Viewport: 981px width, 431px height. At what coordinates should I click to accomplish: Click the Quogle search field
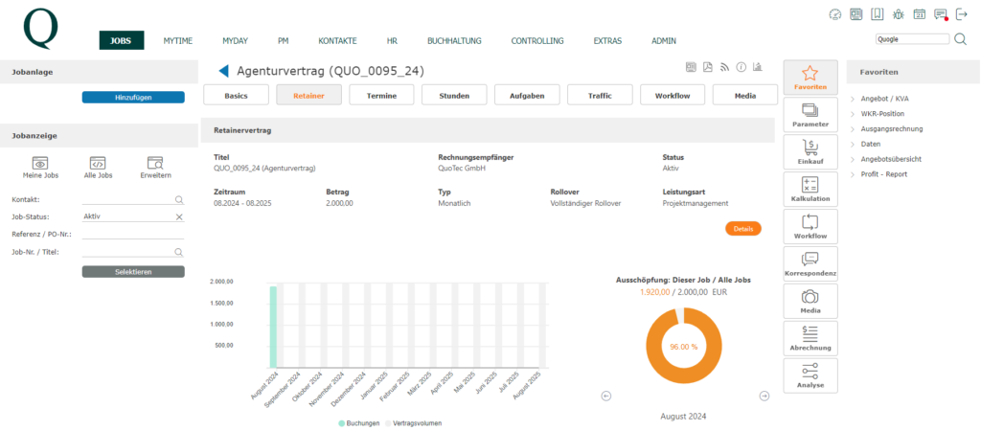pyautogui.click(x=912, y=38)
